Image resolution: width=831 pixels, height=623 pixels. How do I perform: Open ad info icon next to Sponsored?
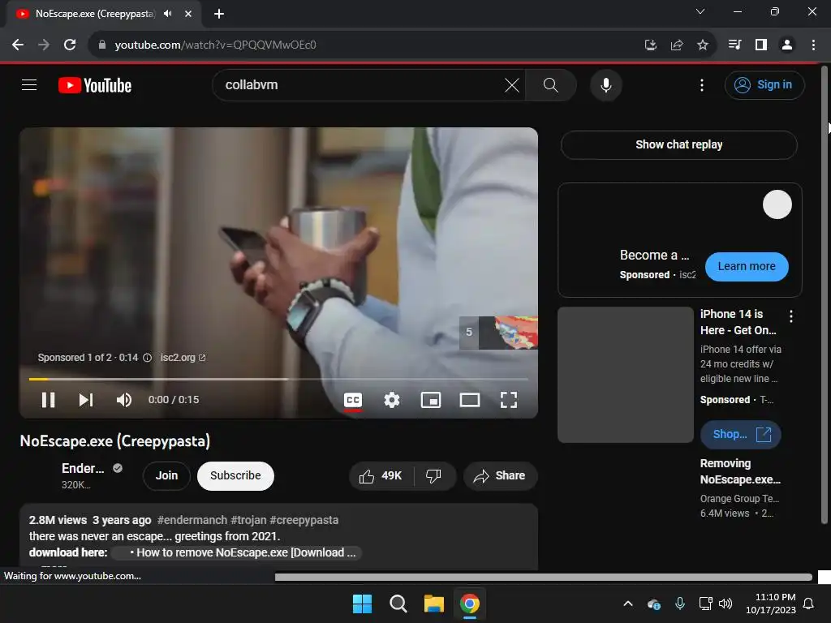click(148, 358)
